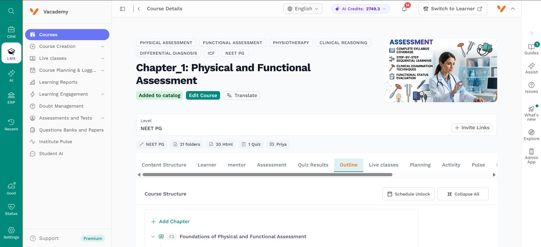The image size is (541, 247).
Task: Collapse the Foundations of Physical chapter
Action: click(153, 237)
